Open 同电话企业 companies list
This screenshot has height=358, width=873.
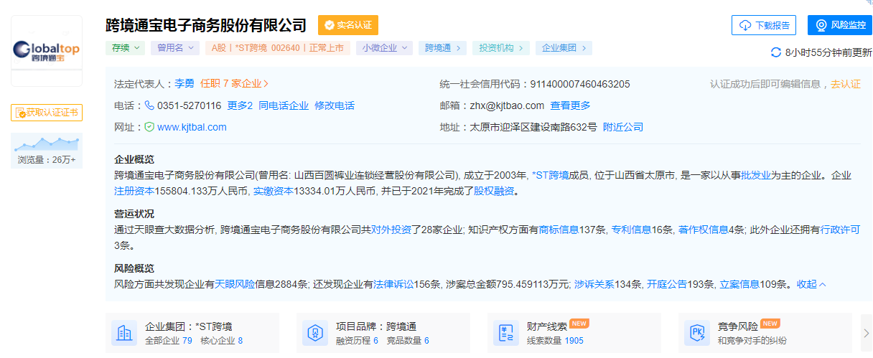point(284,105)
